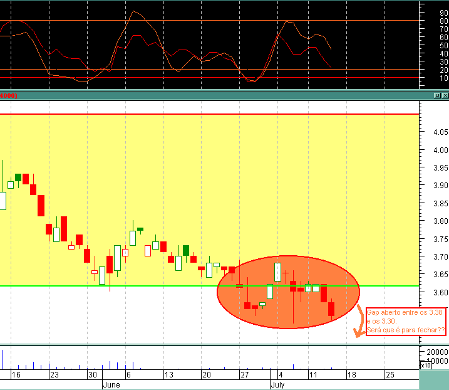449x390 pixels.
Task: Select the orange ellipse highlighting the candles
Action: tap(288, 292)
